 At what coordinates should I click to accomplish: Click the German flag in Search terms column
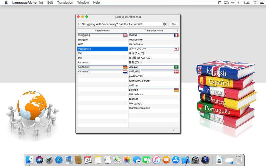tap(125, 67)
